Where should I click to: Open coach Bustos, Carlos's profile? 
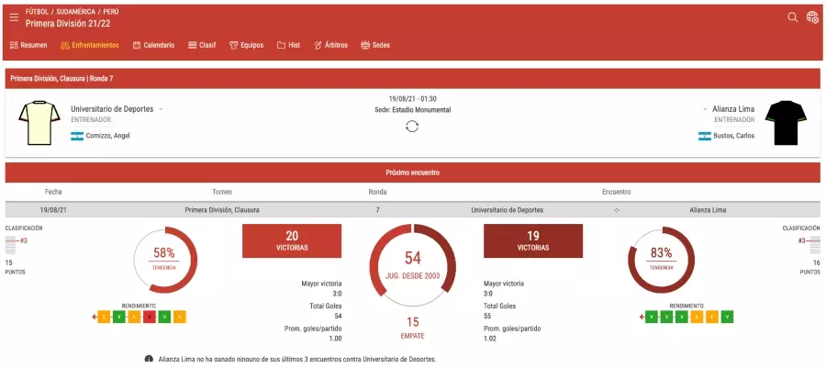(x=734, y=136)
